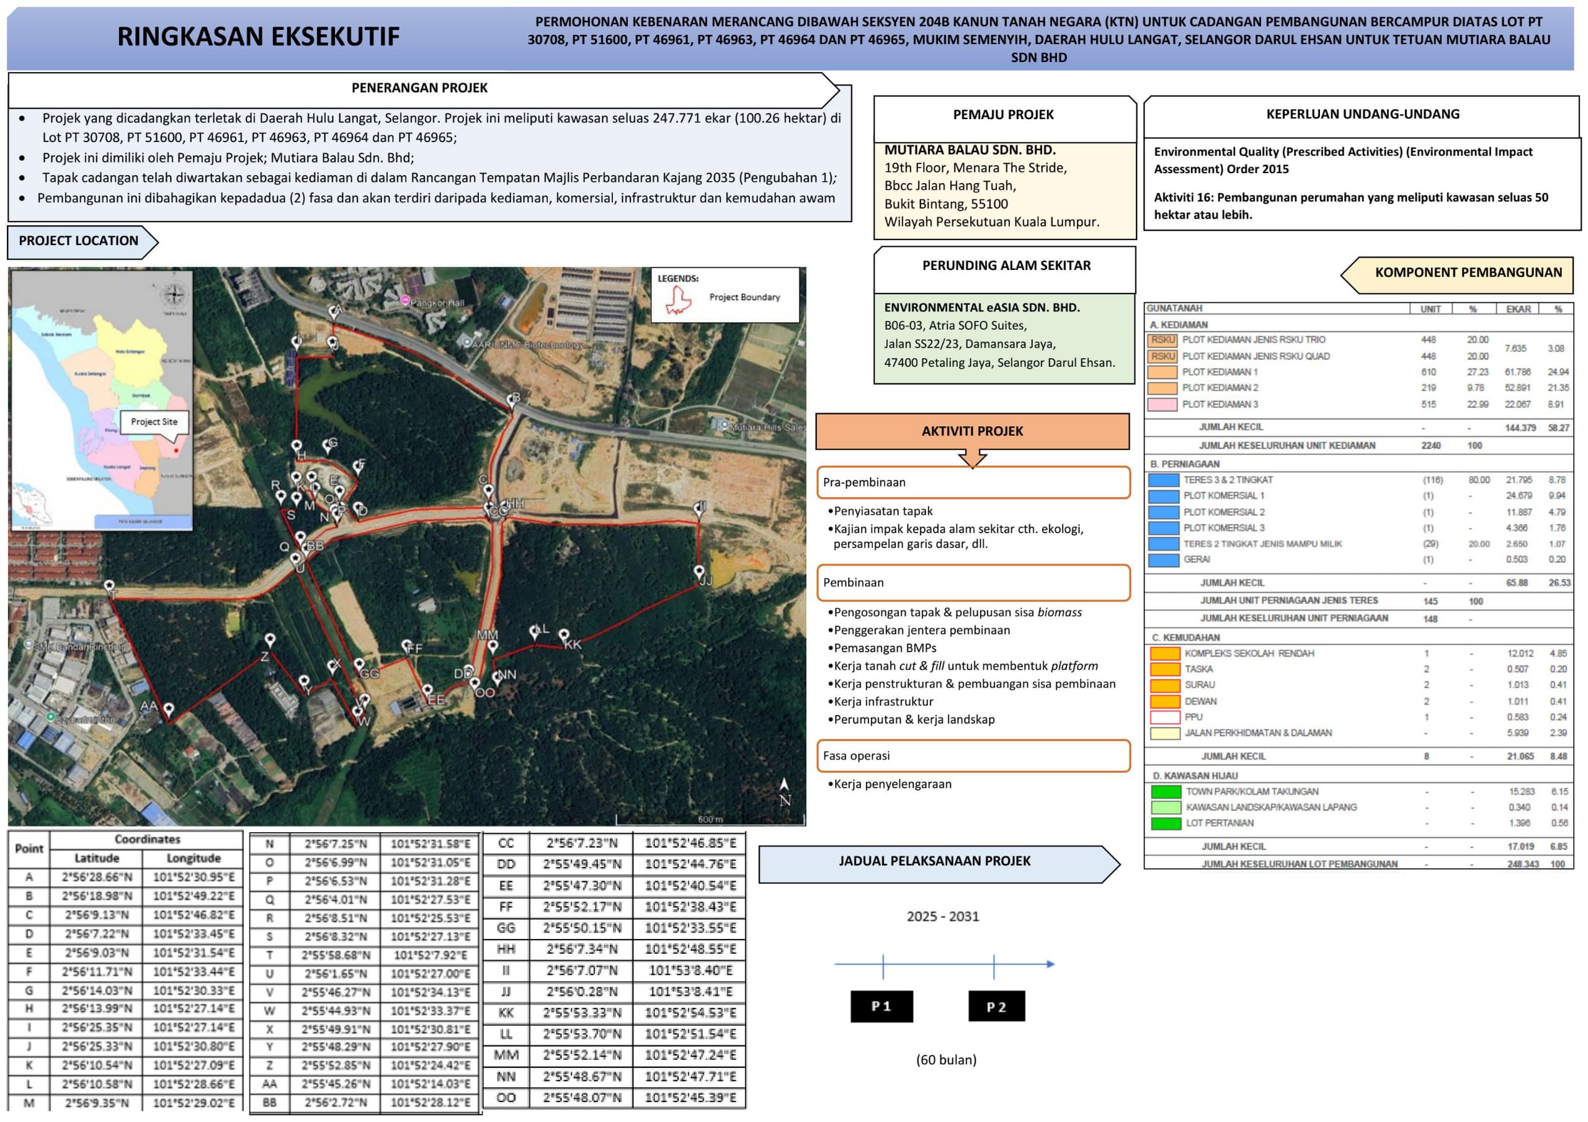Click the Aktiviti 16 legal requirement text

tap(1351, 206)
